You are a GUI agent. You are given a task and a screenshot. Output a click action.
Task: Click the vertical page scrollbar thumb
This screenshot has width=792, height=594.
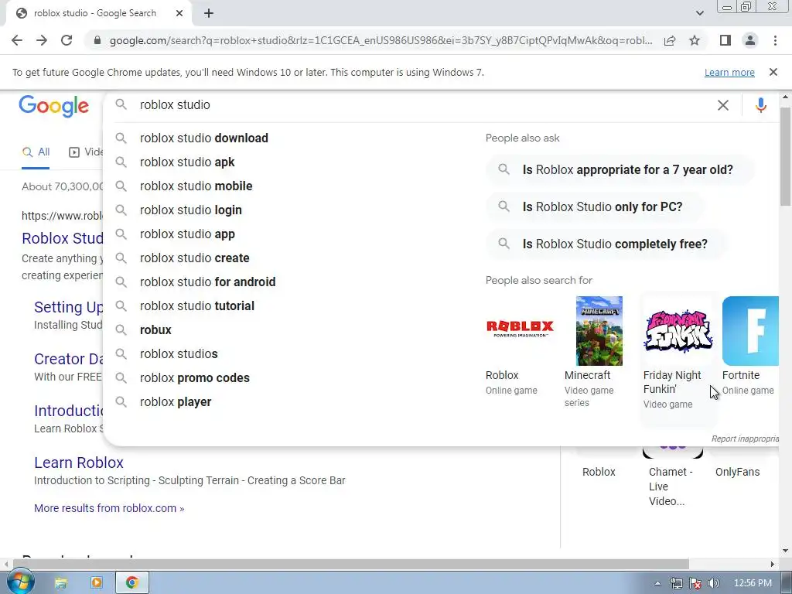[785, 156]
